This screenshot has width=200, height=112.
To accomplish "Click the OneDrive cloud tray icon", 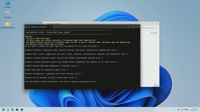I will click(178, 110).
